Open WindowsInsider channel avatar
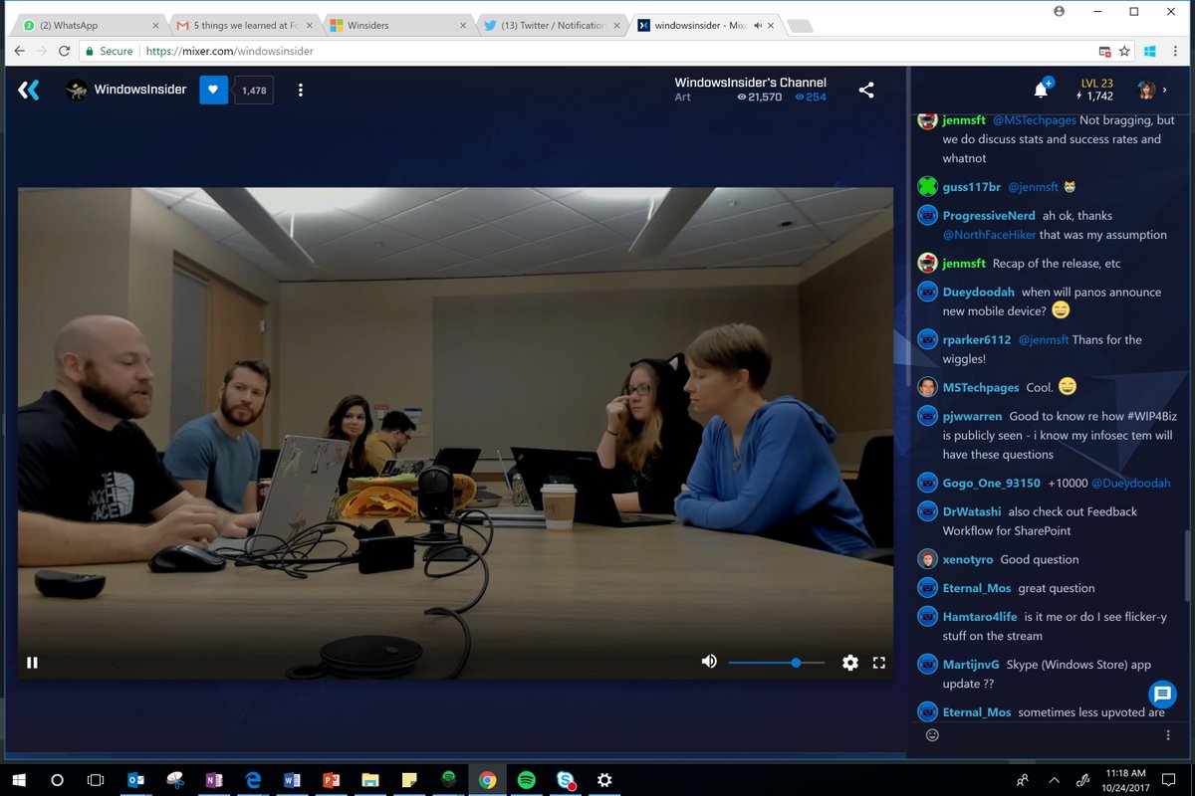The image size is (1195, 796). coord(77,91)
